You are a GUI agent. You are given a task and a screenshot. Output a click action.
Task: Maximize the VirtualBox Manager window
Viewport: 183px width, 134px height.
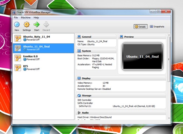[158, 11]
